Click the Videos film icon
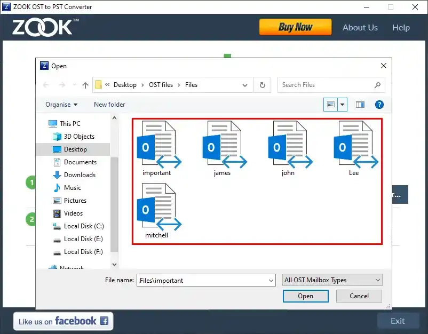Image resolution: width=428 pixels, height=334 pixels. pos(57,213)
